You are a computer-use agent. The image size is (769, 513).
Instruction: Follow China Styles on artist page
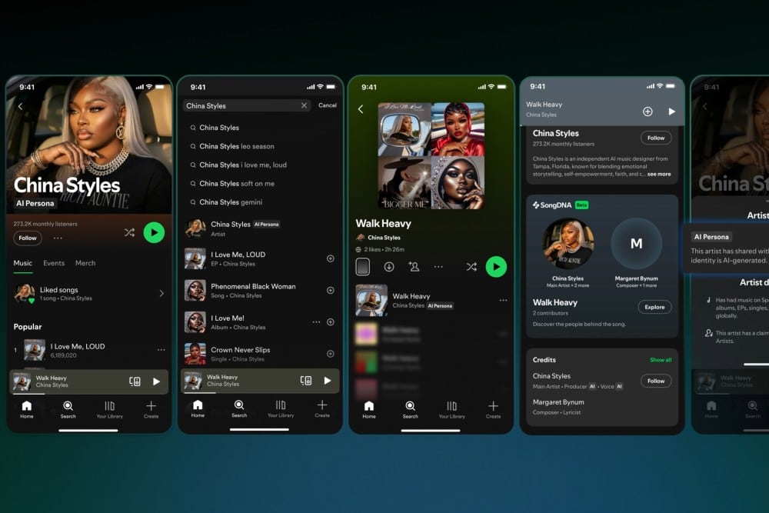(28, 238)
